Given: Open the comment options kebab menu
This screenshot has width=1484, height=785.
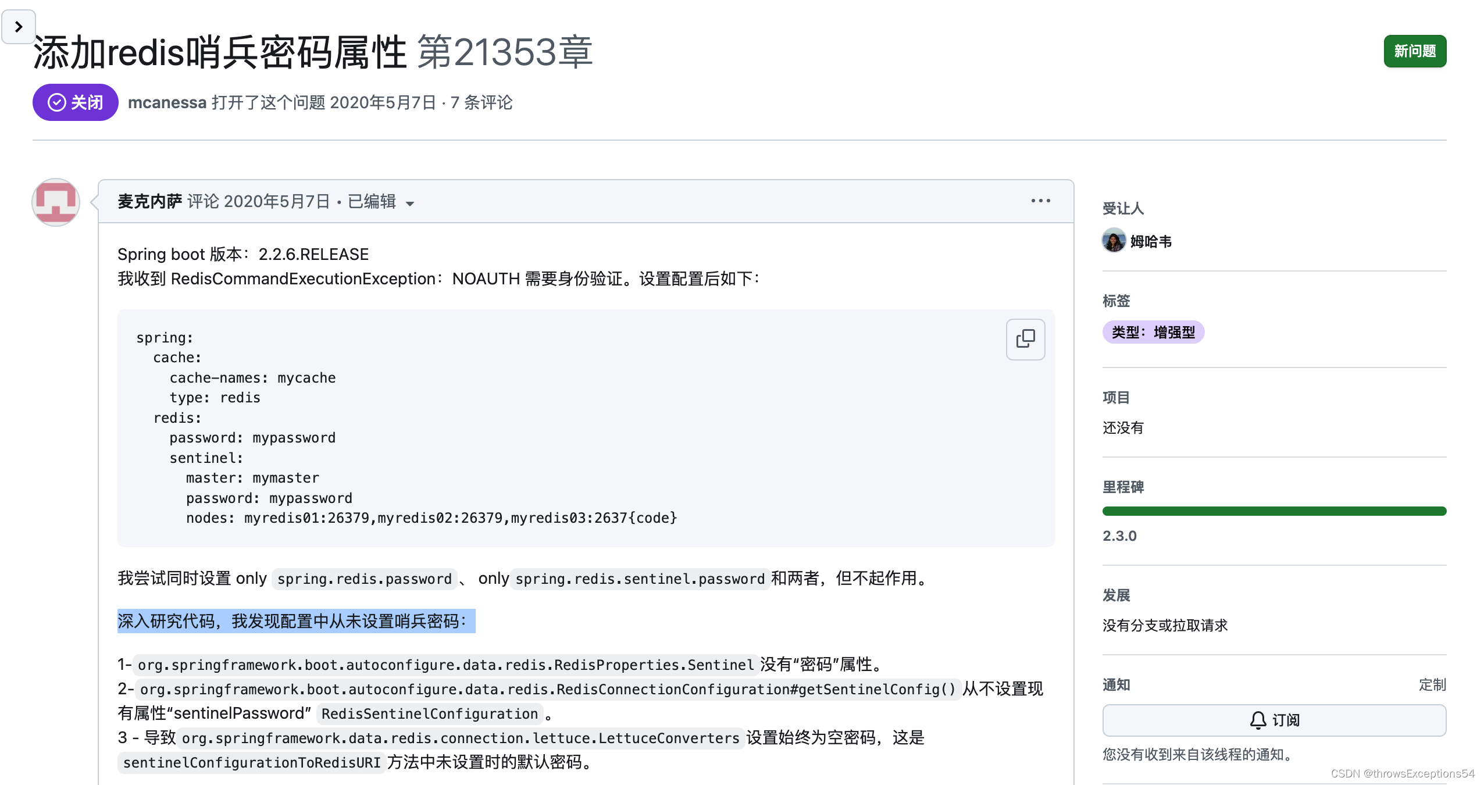Looking at the screenshot, I should point(1040,201).
